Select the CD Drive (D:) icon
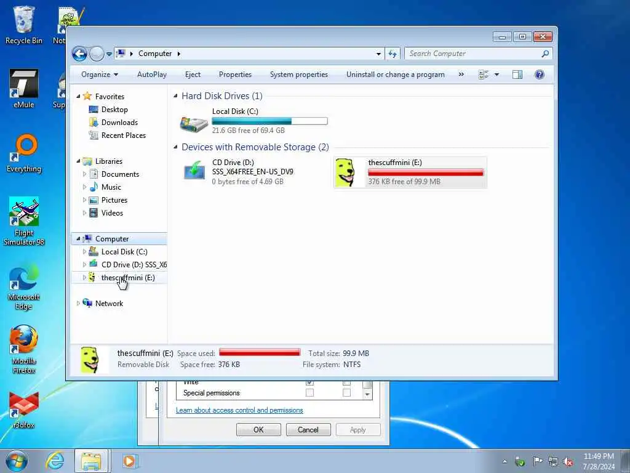 click(x=194, y=170)
